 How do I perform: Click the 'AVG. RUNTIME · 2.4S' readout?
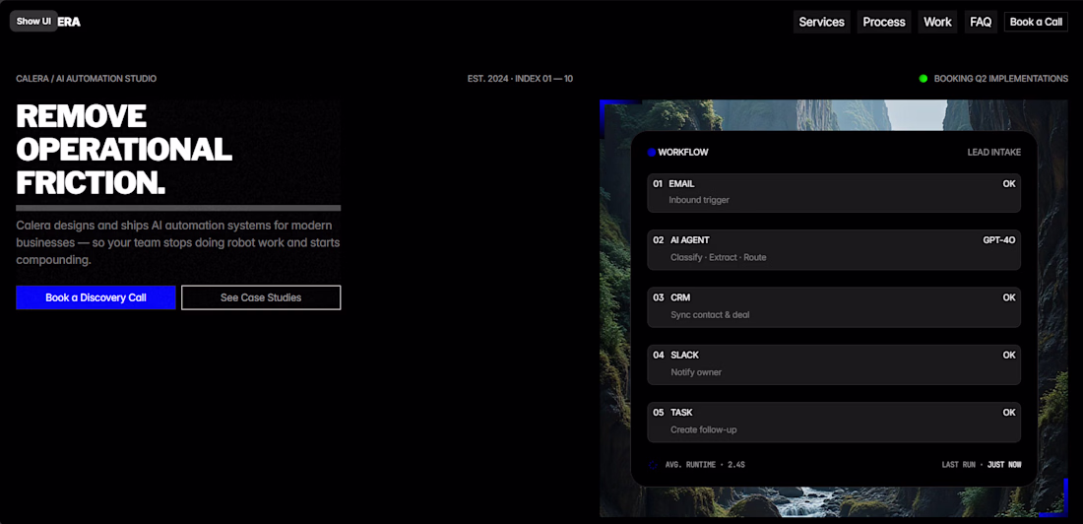pyautogui.click(x=705, y=465)
